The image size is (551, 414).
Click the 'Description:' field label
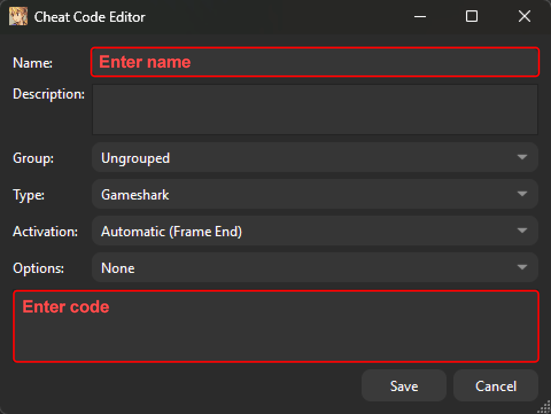click(x=49, y=94)
